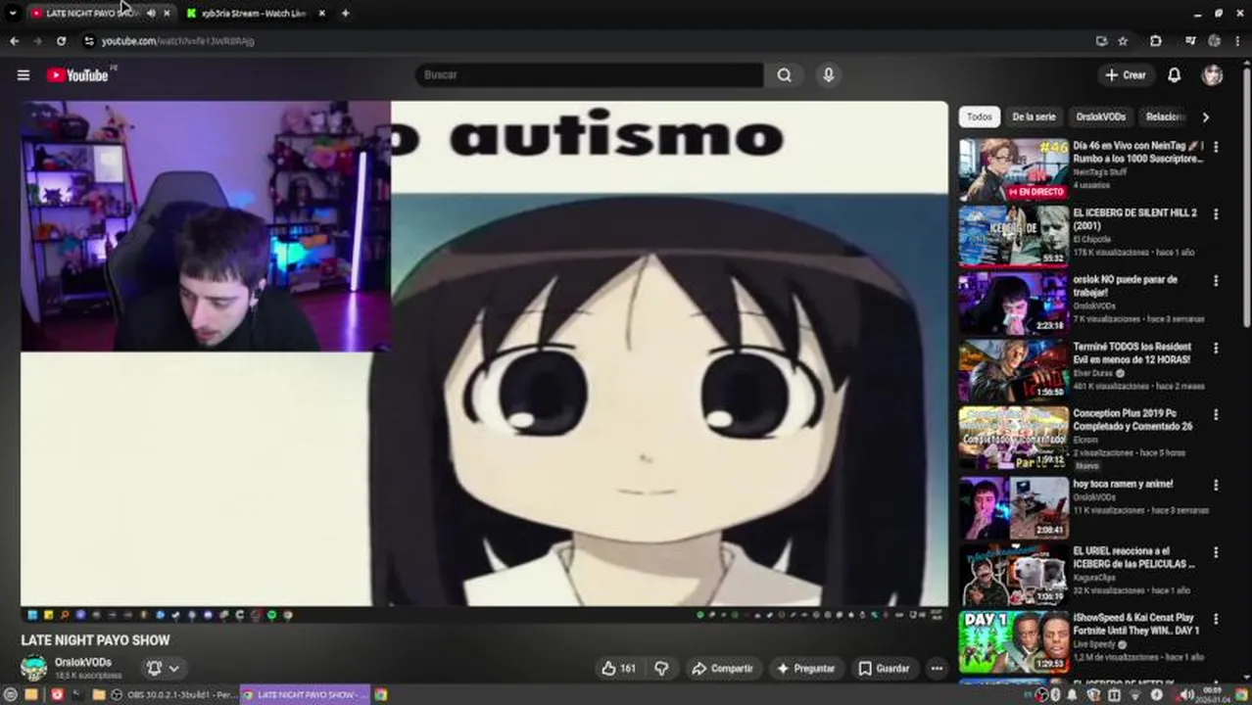
Task: Like the video with thumbs up
Action: 618,669
